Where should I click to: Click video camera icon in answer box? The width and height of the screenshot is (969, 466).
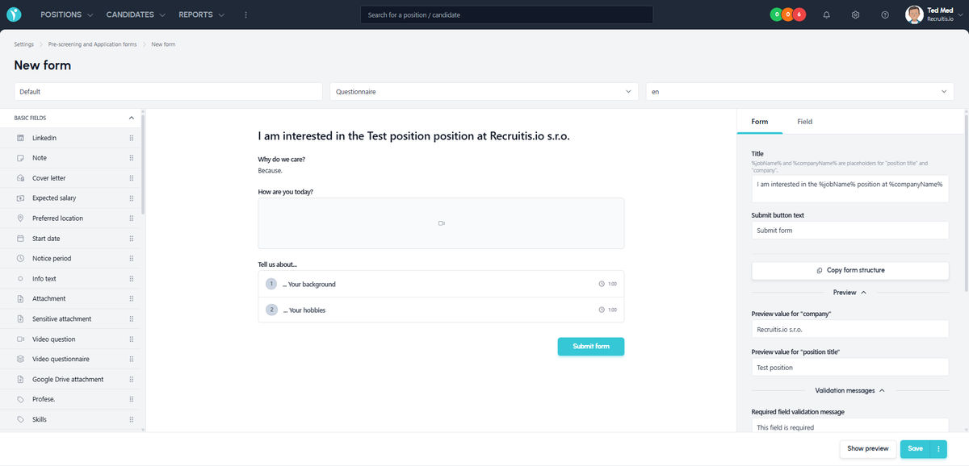(x=442, y=223)
